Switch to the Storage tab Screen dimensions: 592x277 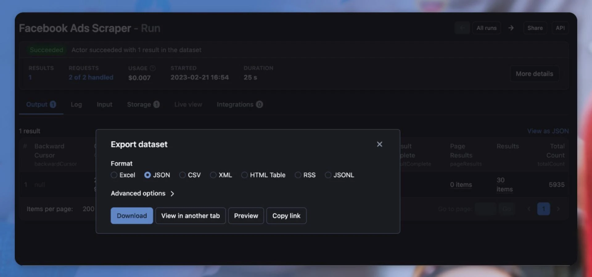[x=143, y=105]
